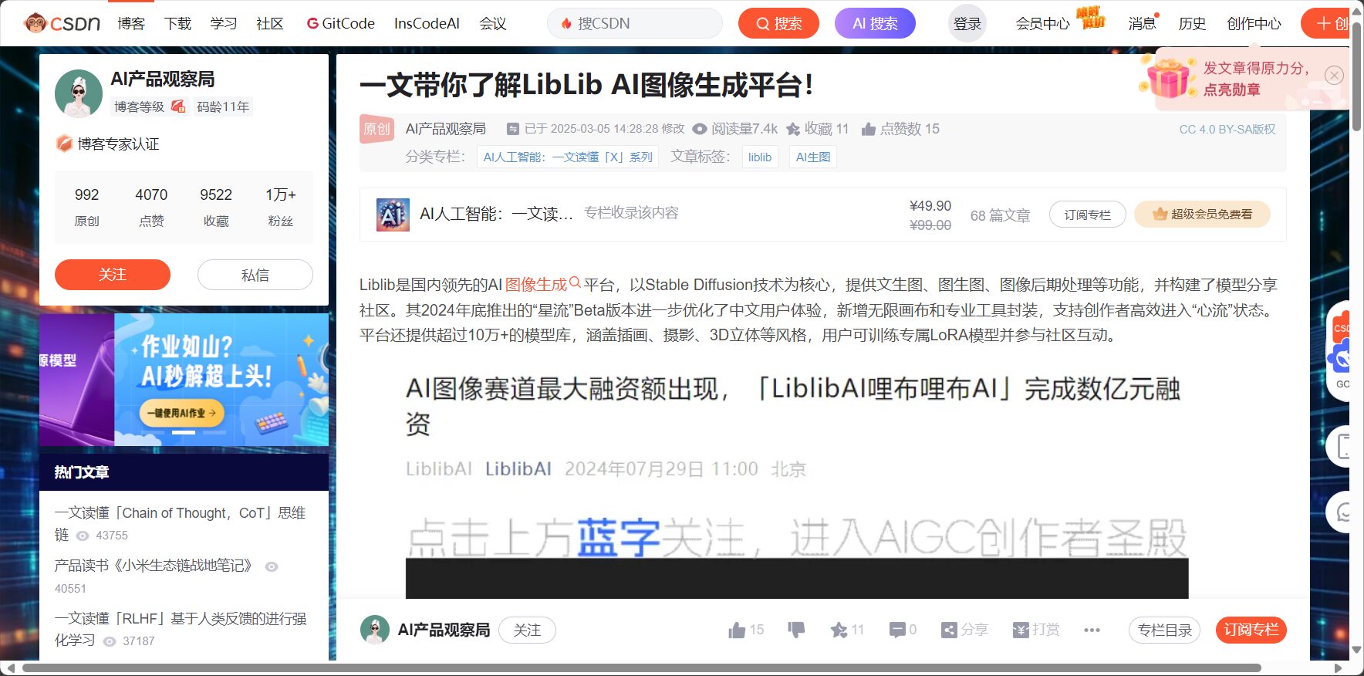Open the 社区 nav menu item
Image resolution: width=1364 pixels, height=676 pixels.
[x=270, y=23]
